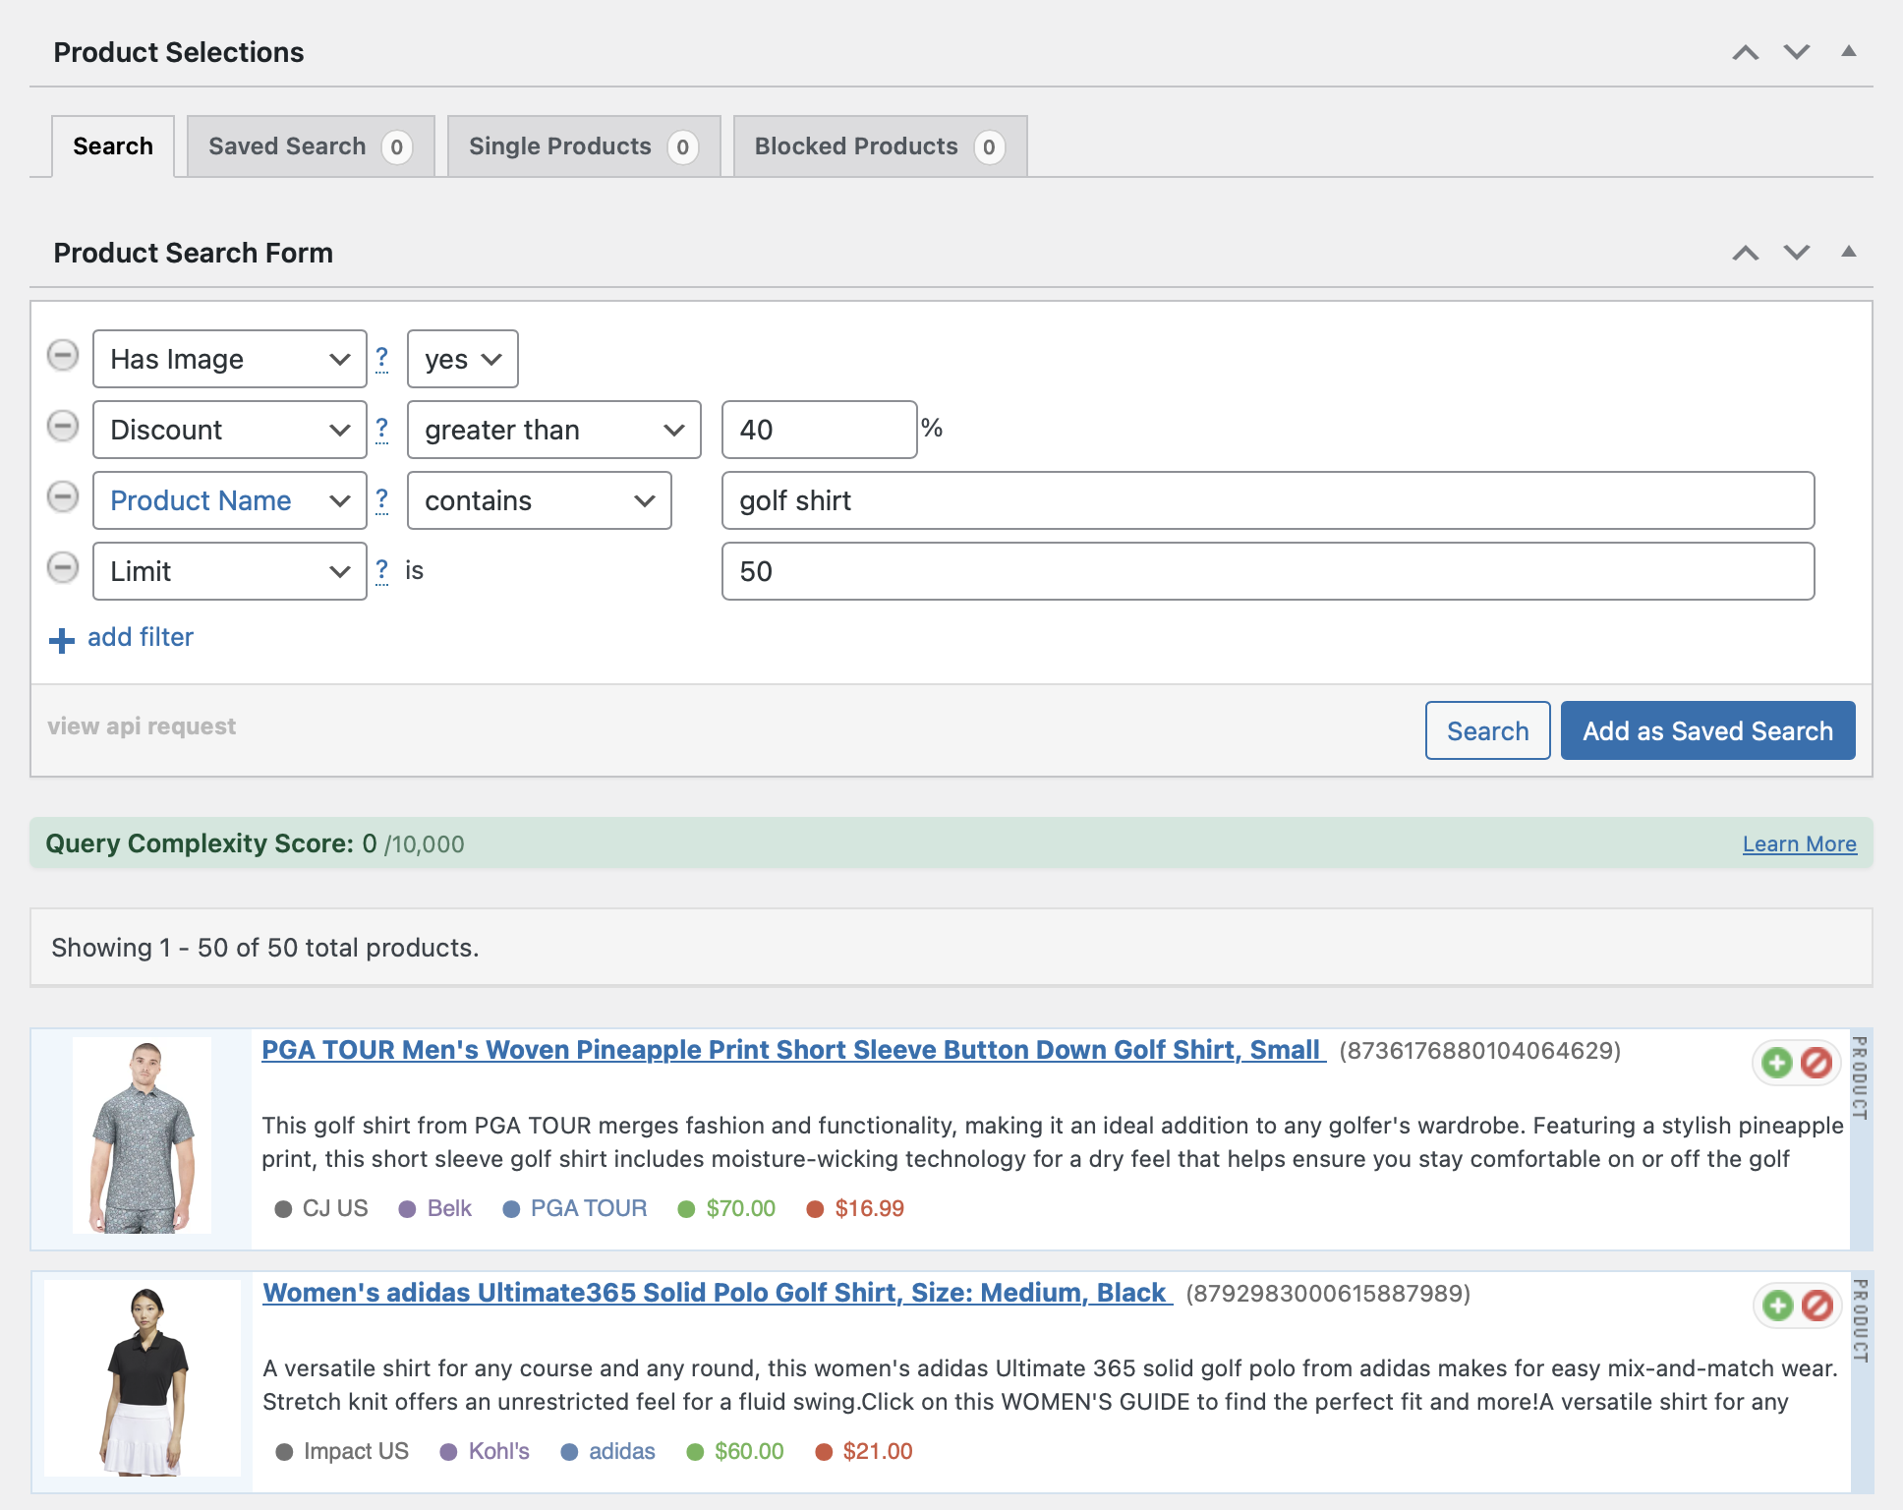Open the contains operator dropdown
The width and height of the screenshot is (1903, 1510).
coord(540,500)
